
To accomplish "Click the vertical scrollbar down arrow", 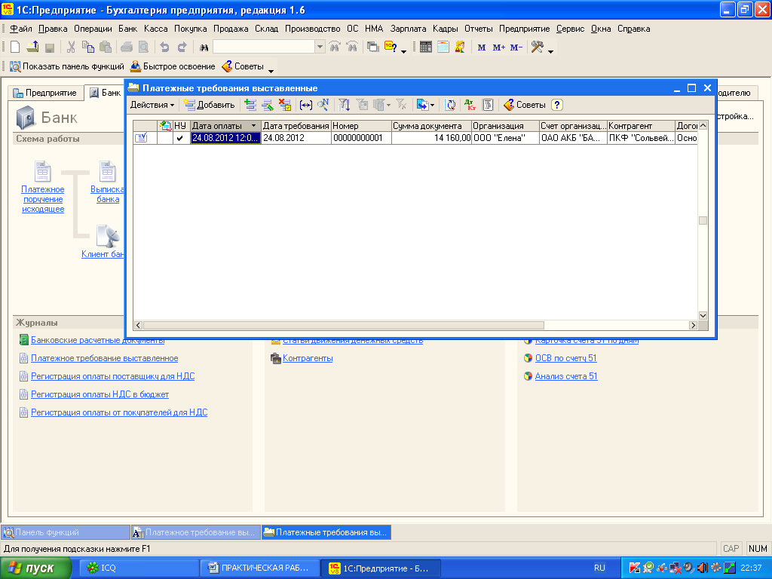I will tap(703, 316).
